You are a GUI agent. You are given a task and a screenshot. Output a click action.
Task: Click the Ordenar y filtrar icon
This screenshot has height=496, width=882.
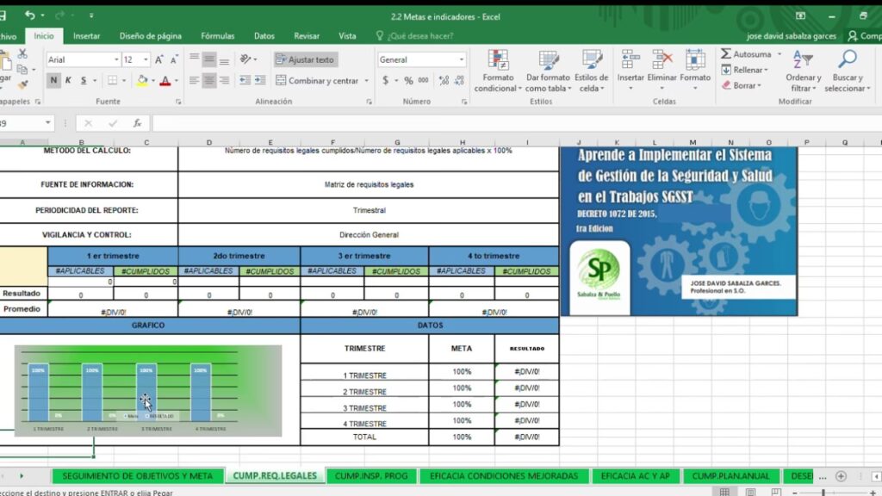[x=803, y=60]
